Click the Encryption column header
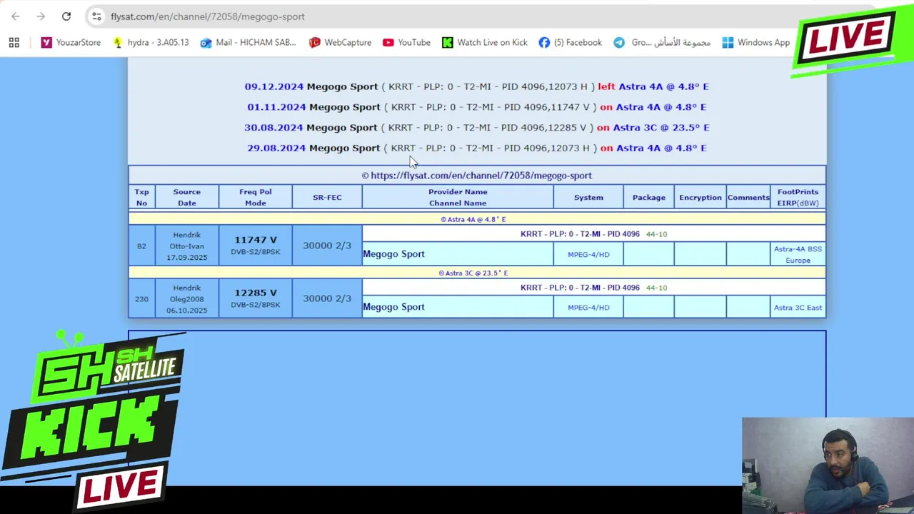The width and height of the screenshot is (914, 514). (700, 197)
